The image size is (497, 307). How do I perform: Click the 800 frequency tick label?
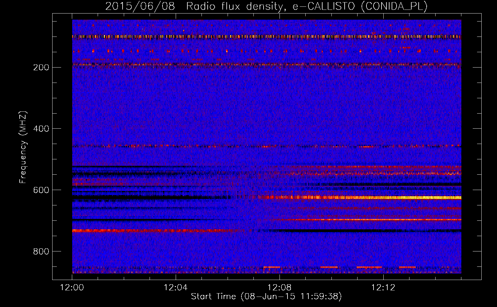(41, 251)
